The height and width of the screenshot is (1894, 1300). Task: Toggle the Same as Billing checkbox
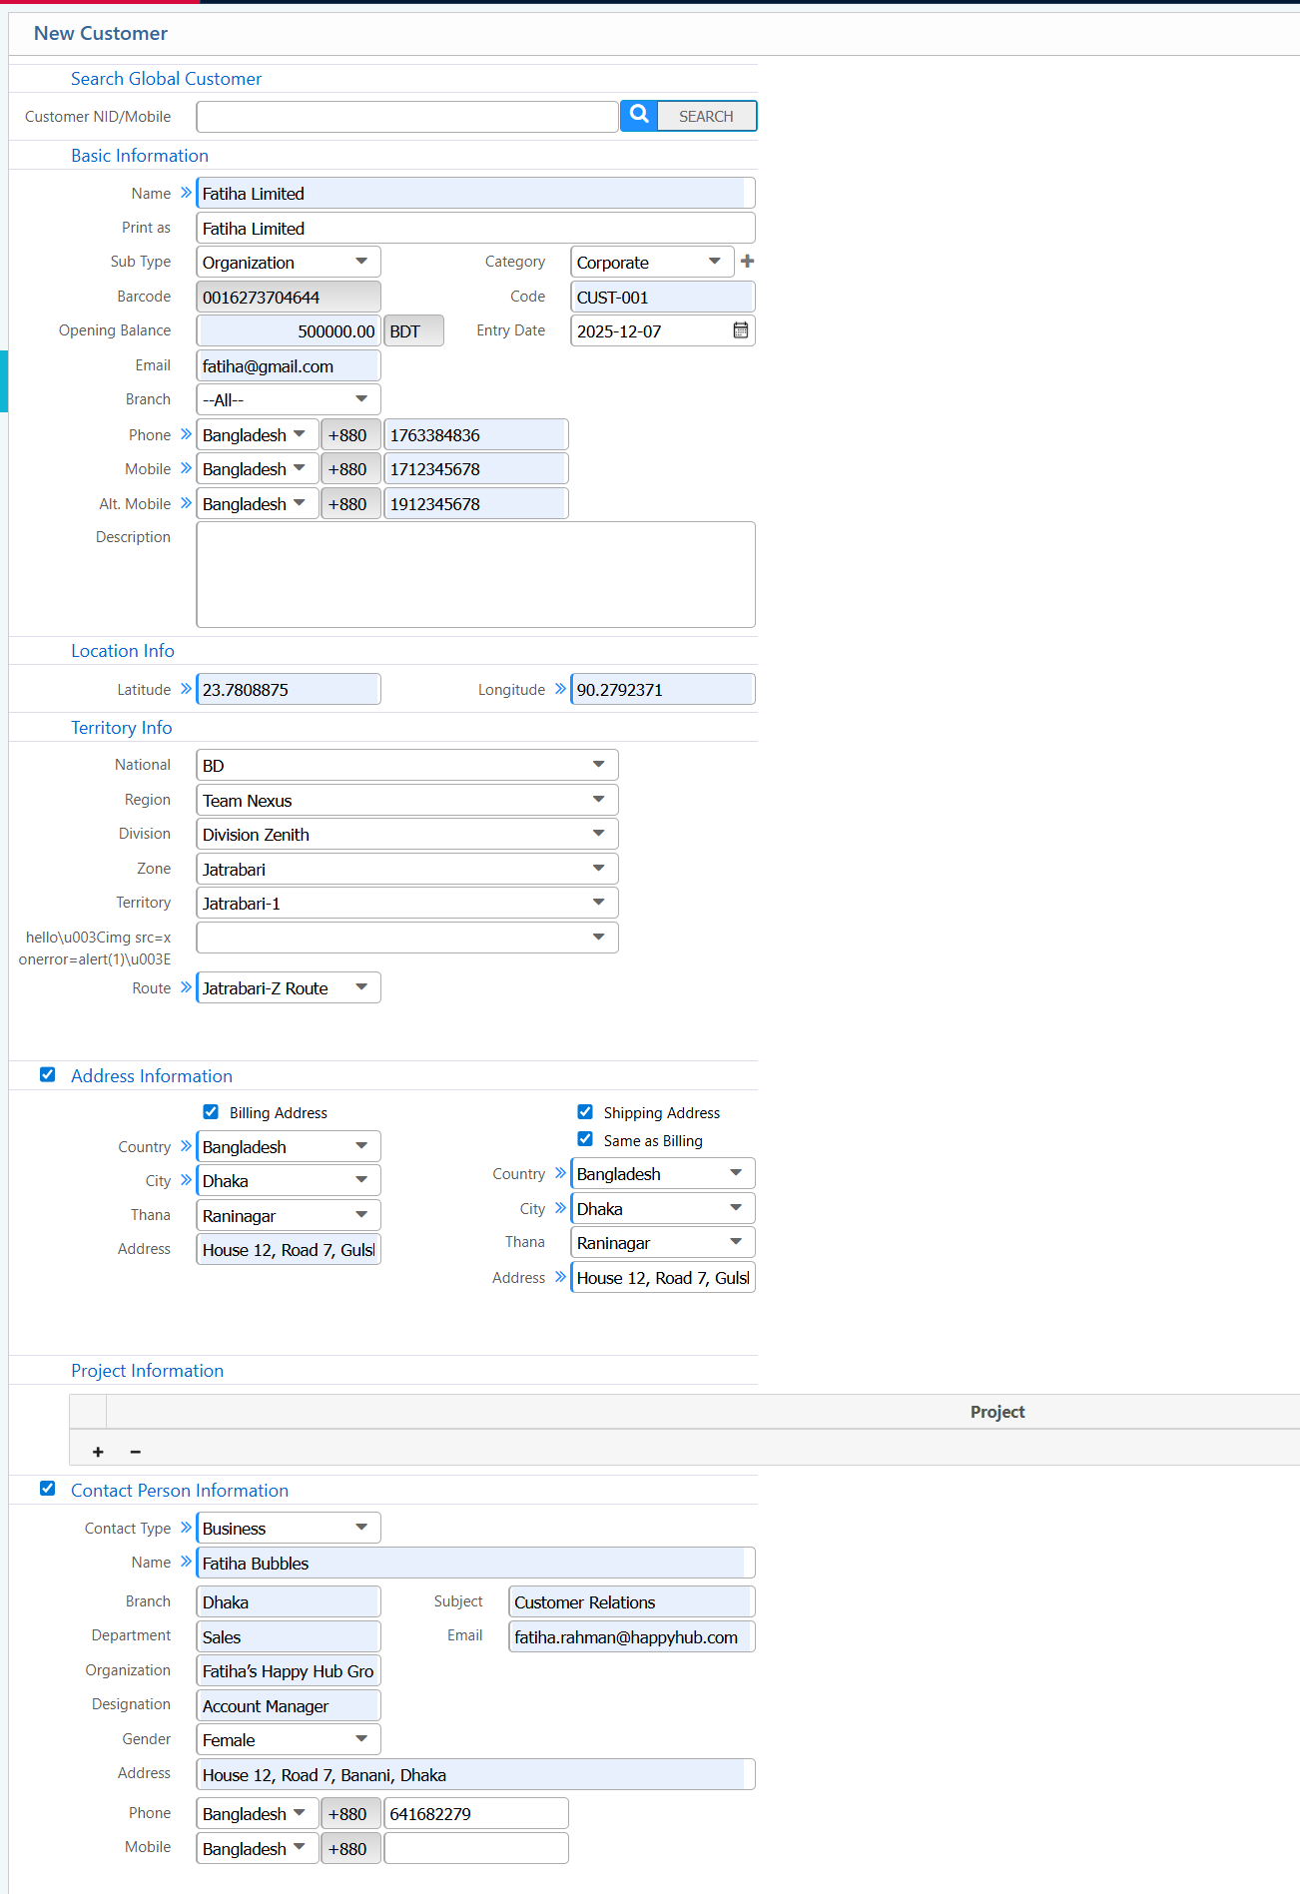click(x=585, y=1139)
